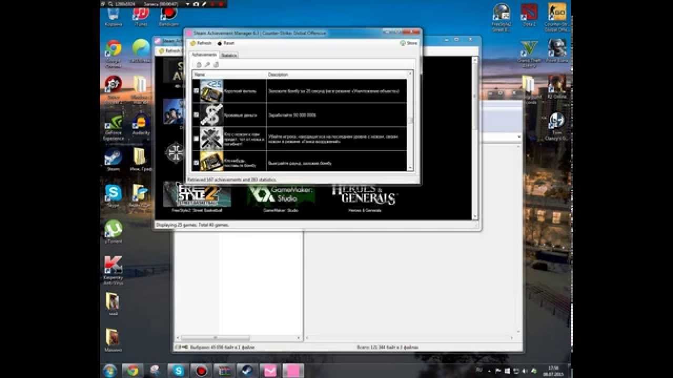Screen dimensions: 673x378
Task: Open the Steam desktop icon
Action: point(113,160)
